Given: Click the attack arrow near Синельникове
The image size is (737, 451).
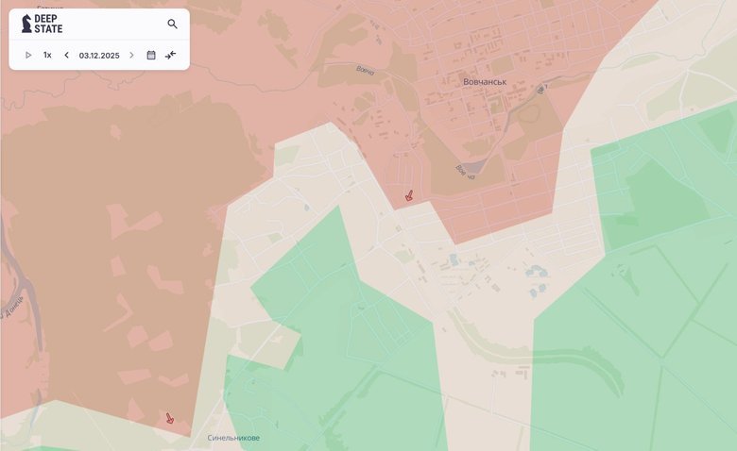Looking at the screenshot, I should (x=169, y=418).
